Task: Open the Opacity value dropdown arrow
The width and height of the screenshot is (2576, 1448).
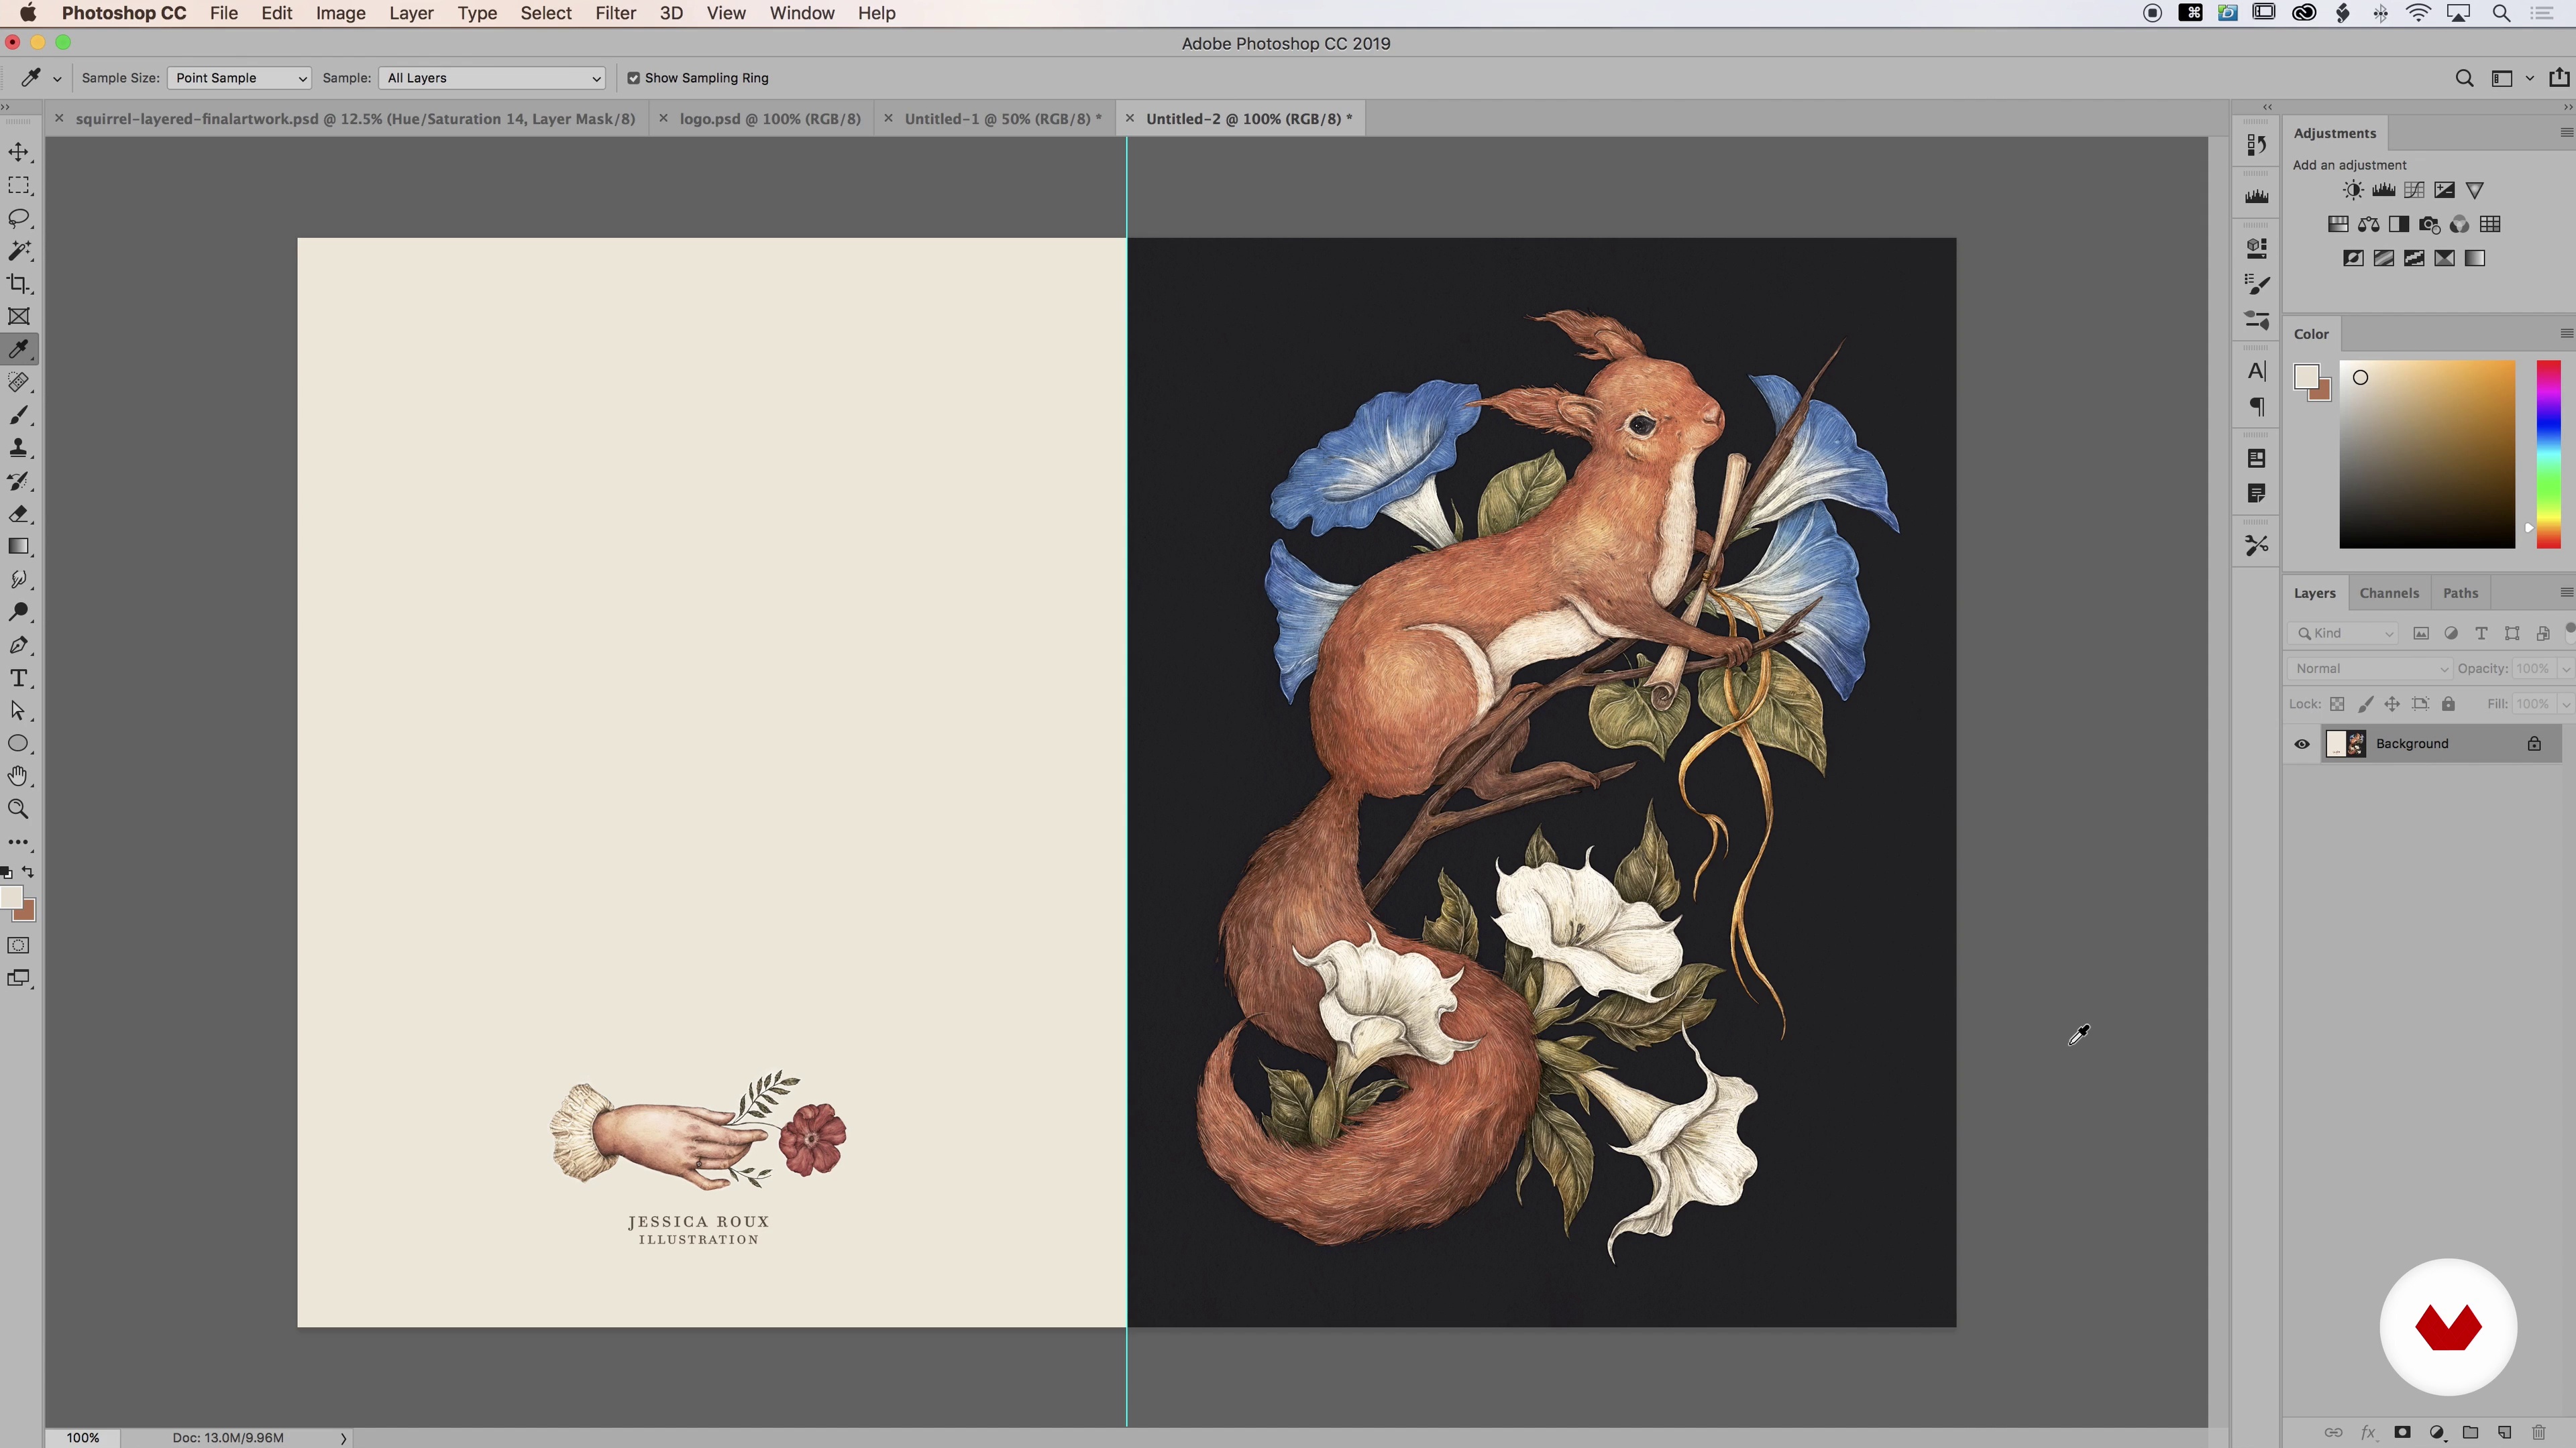Action: tap(2565, 668)
